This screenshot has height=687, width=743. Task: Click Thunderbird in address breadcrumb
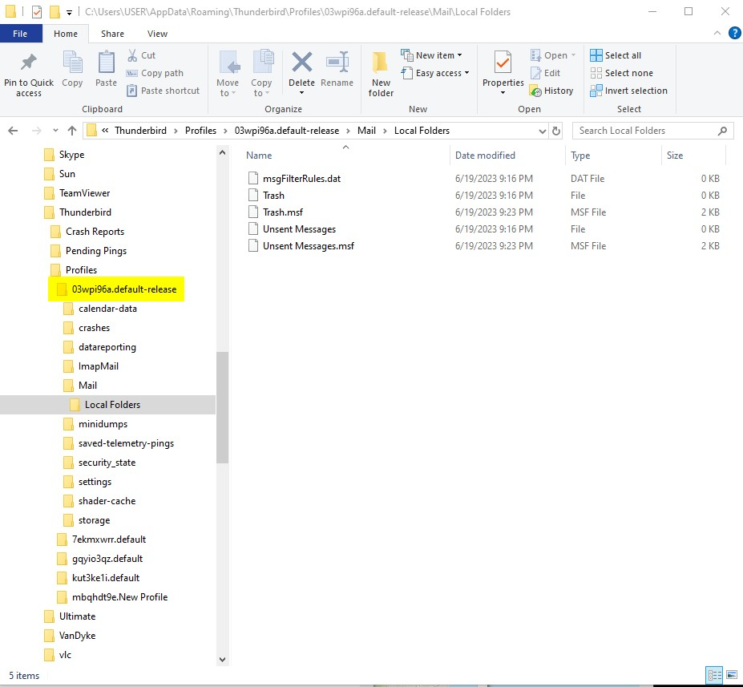pyautogui.click(x=141, y=131)
